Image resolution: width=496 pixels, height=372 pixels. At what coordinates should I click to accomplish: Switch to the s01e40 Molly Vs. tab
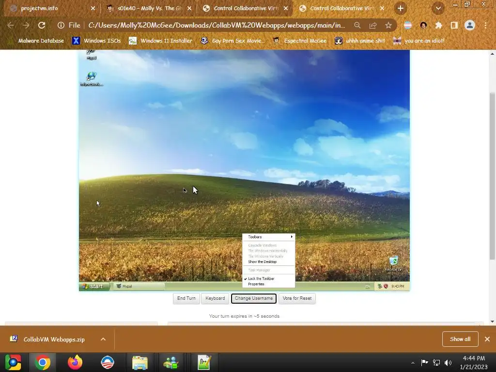(148, 9)
